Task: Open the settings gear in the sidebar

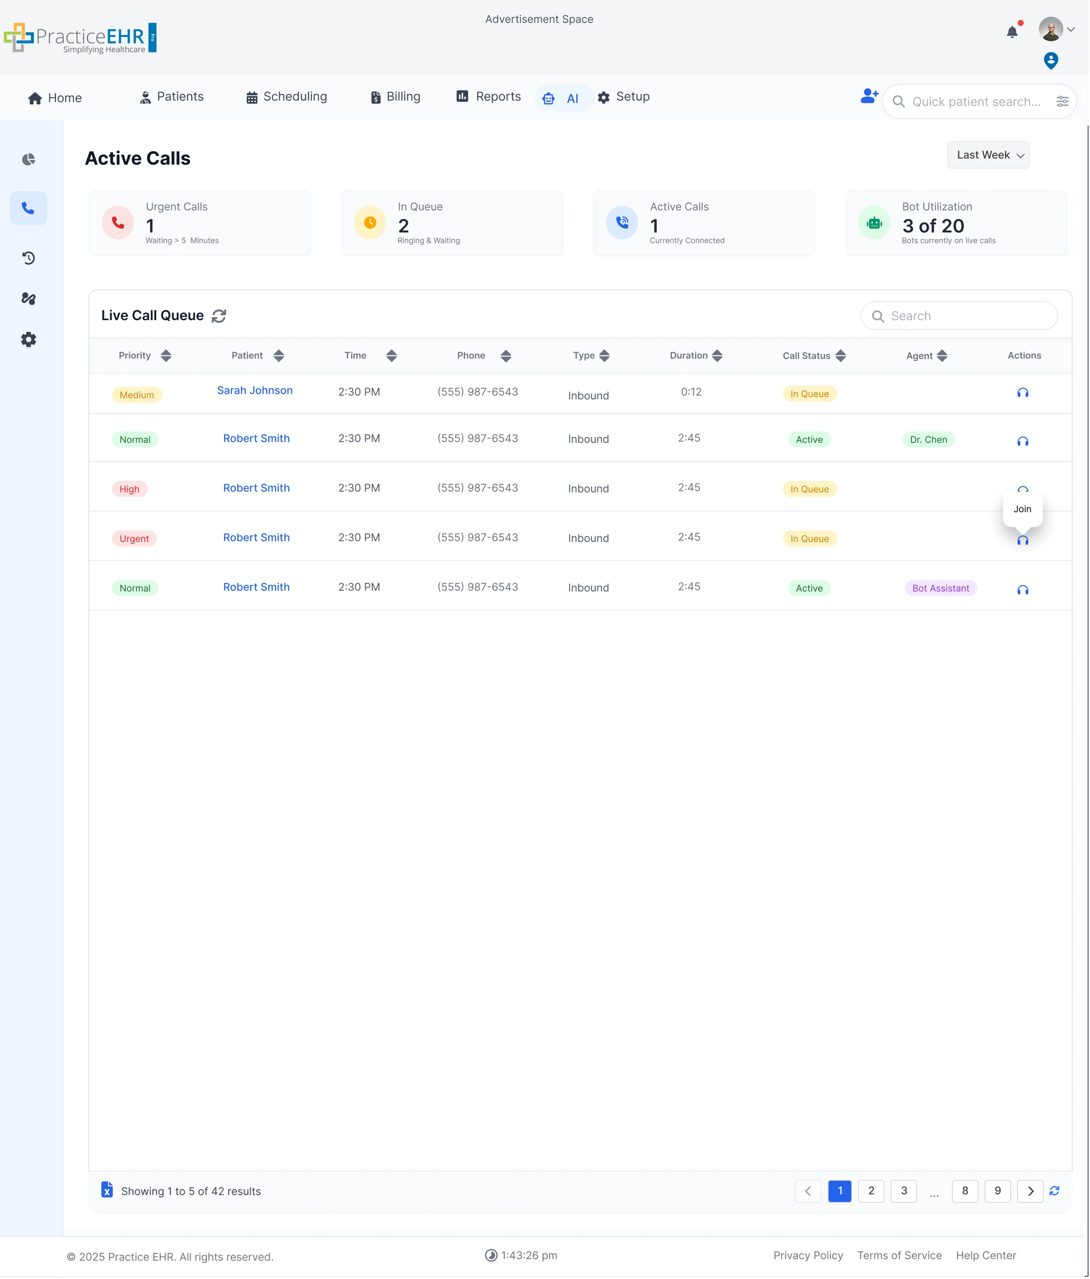Action: 29,340
